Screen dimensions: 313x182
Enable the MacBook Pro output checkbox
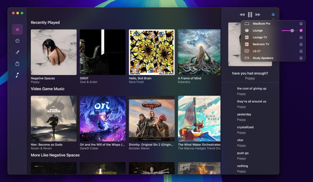click(301, 24)
